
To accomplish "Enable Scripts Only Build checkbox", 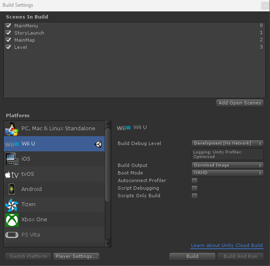I will 194,196.
